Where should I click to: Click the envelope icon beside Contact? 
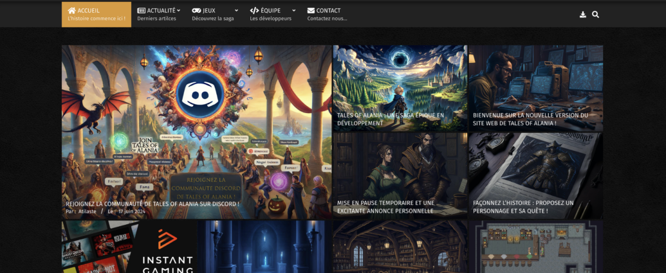311,10
